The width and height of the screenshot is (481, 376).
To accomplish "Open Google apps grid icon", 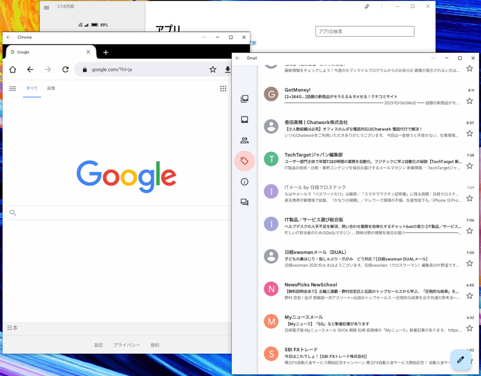I will (223, 88).
